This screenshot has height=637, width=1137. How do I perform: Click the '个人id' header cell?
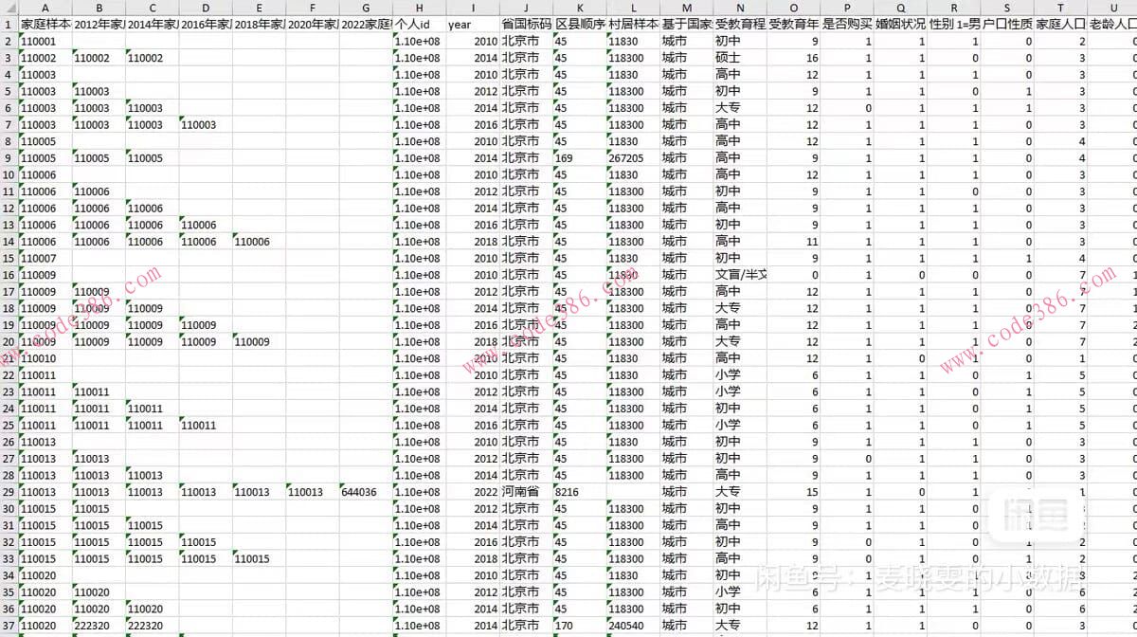[x=419, y=24]
